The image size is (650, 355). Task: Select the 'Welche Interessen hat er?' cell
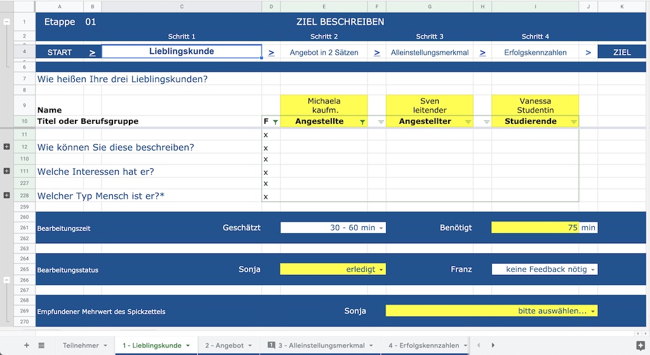[x=96, y=171]
